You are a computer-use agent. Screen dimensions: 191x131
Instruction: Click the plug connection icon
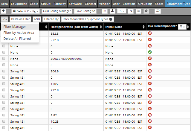pos(146,11)
